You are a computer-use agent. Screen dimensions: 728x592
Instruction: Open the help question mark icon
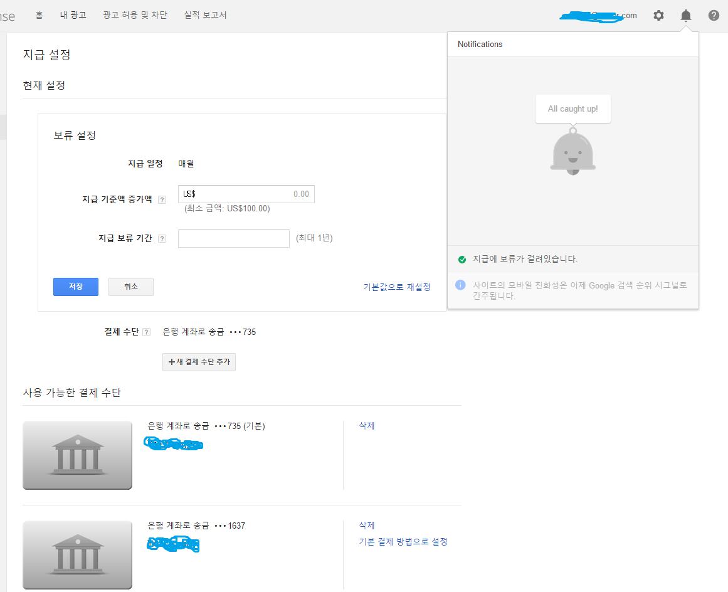[x=714, y=16]
